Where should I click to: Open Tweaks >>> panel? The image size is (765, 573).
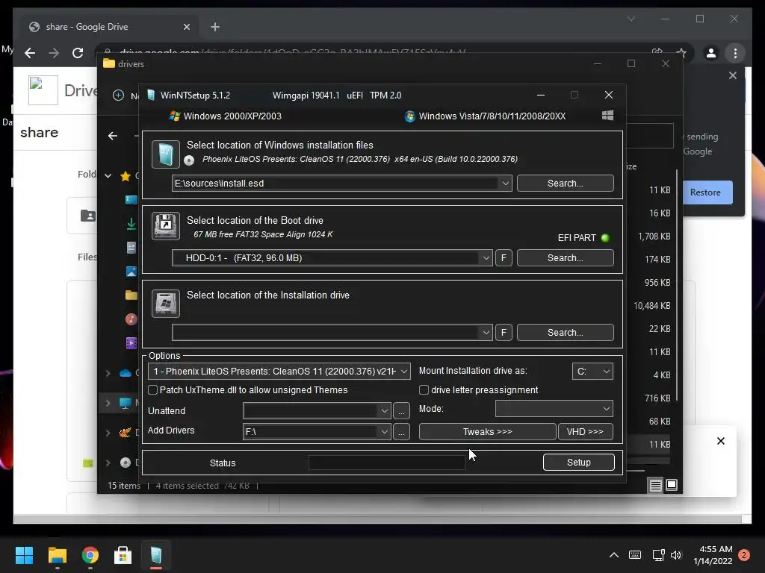pyautogui.click(x=487, y=432)
